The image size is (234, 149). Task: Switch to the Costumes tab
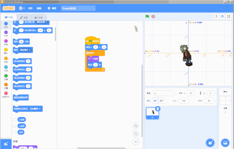(x=24, y=18)
